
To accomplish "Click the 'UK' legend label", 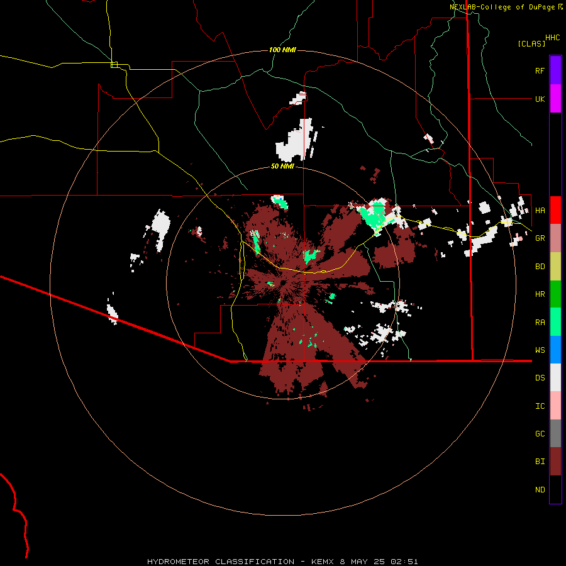I will (x=540, y=99).
